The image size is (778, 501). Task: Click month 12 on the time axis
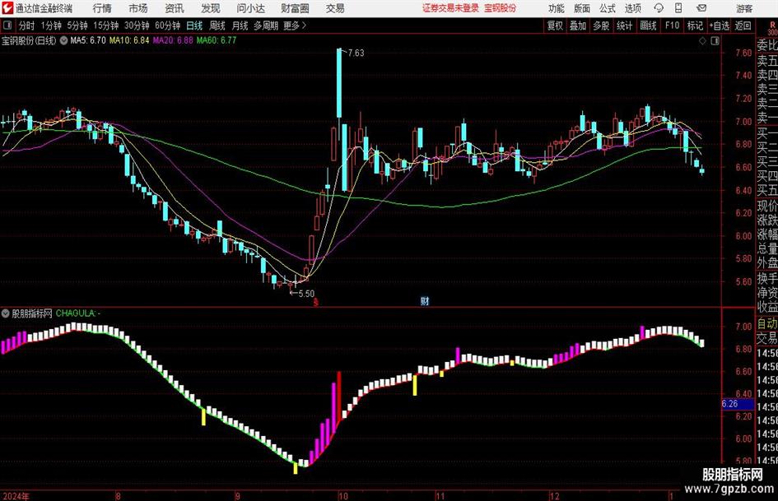[554, 496]
